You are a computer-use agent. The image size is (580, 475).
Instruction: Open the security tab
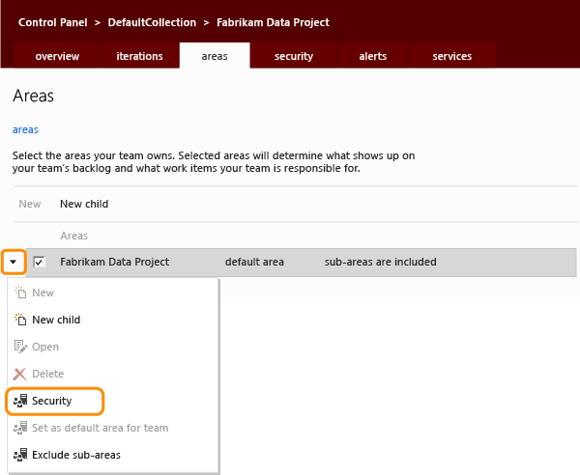point(294,56)
